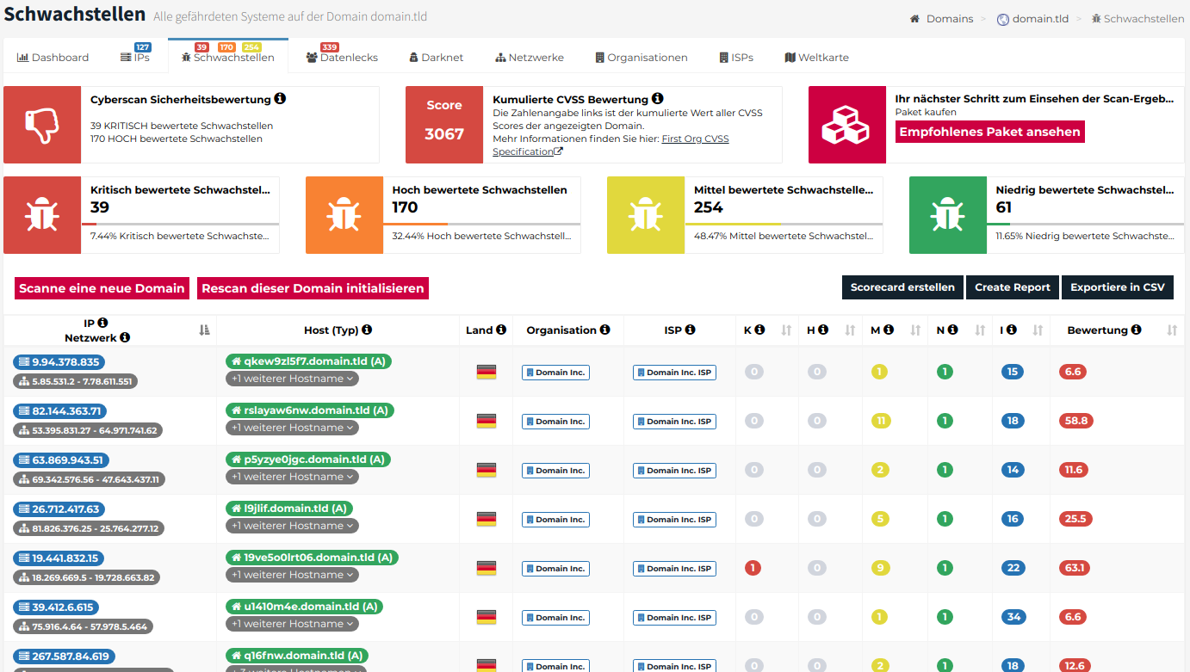Viewport: 1190px width, 672px height.
Task: Click info icon next to Organisation header
Action: [x=605, y=330]
